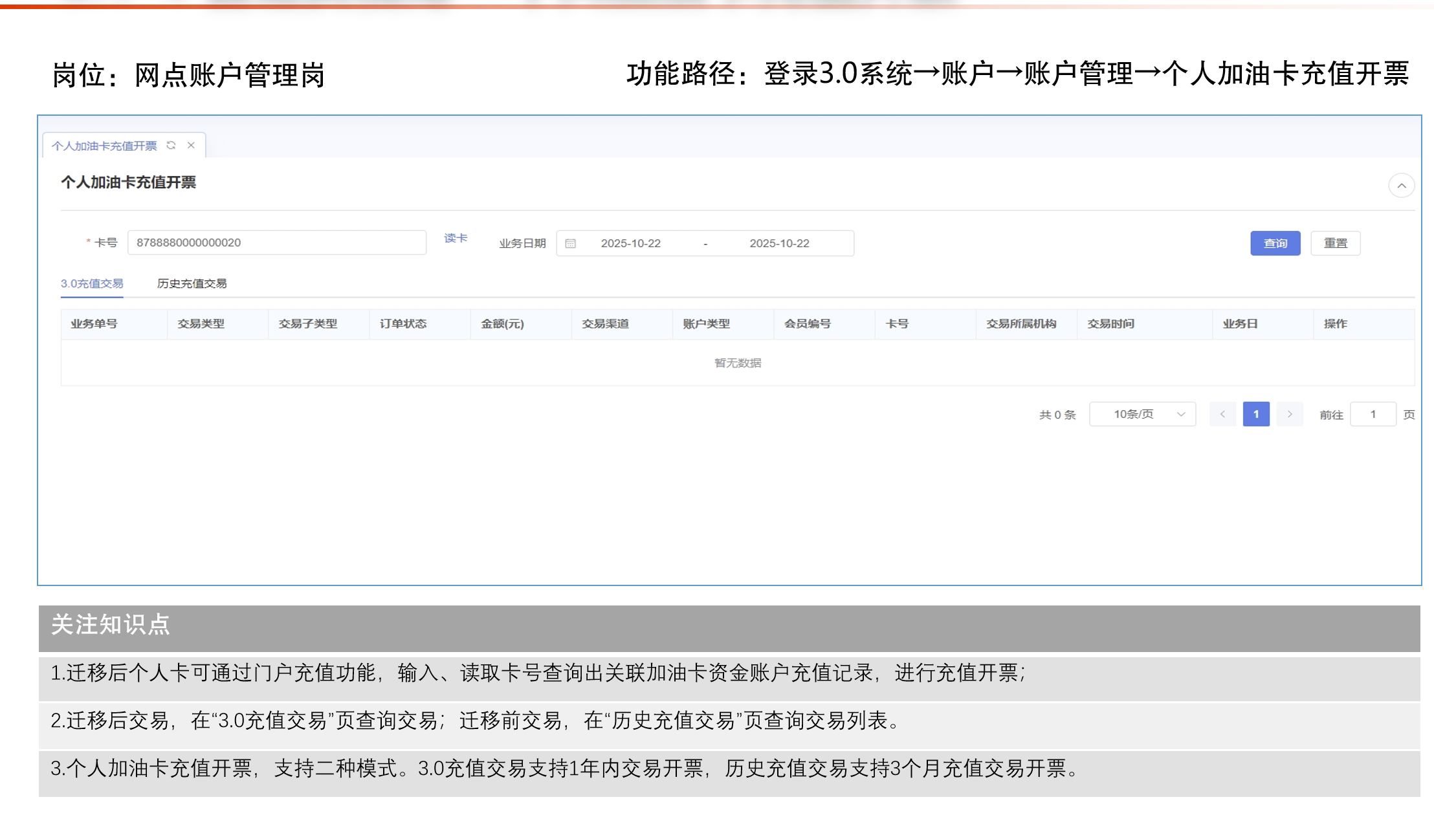The height and width of the screenshot is (817, 1434).
Task: Collapse the search panel with chevron-up icon
Action: coord(1401,186)
